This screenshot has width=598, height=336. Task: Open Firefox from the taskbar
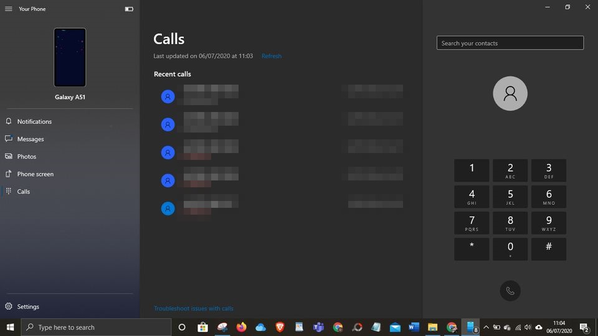tap(241, 327)
